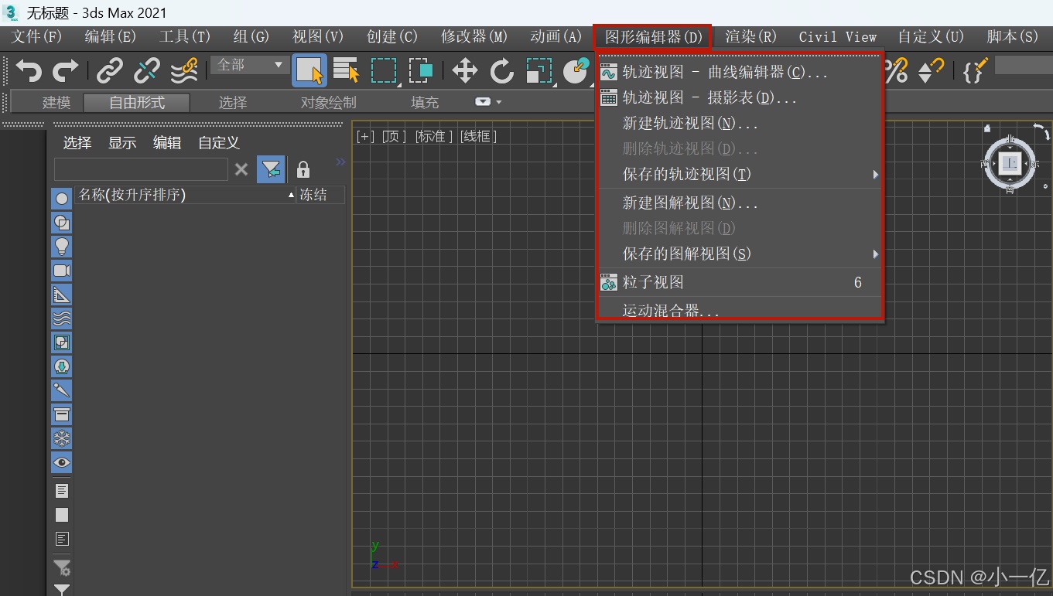Toggle Display Geometry filter (sphere icon)
Image resolution: width=1053 pixels, height=596 pixels.
pyautogui.click(x=62, y=199)
